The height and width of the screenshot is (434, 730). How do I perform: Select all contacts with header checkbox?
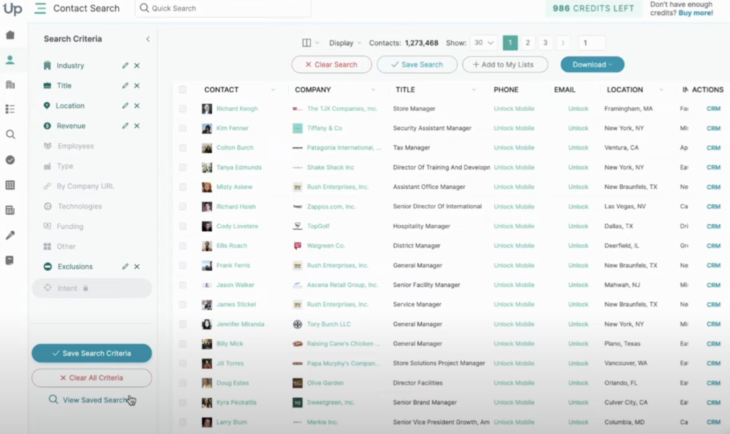pos(182,90)
